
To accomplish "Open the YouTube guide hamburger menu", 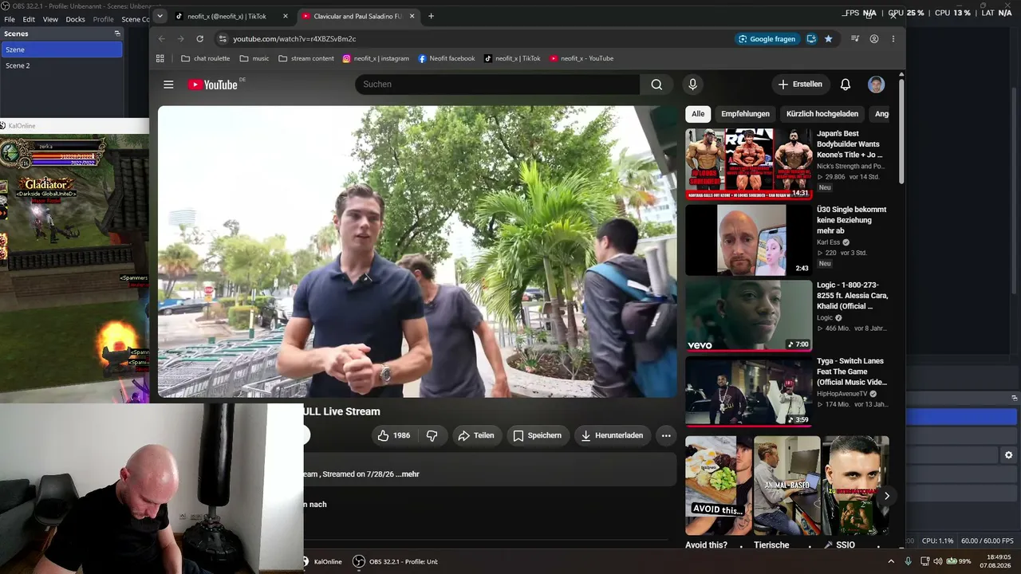I will click(x=168, y=85).
